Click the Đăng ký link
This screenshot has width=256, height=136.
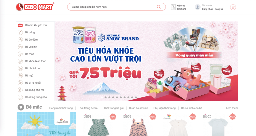pyautogui.click(x=219, y=9)
